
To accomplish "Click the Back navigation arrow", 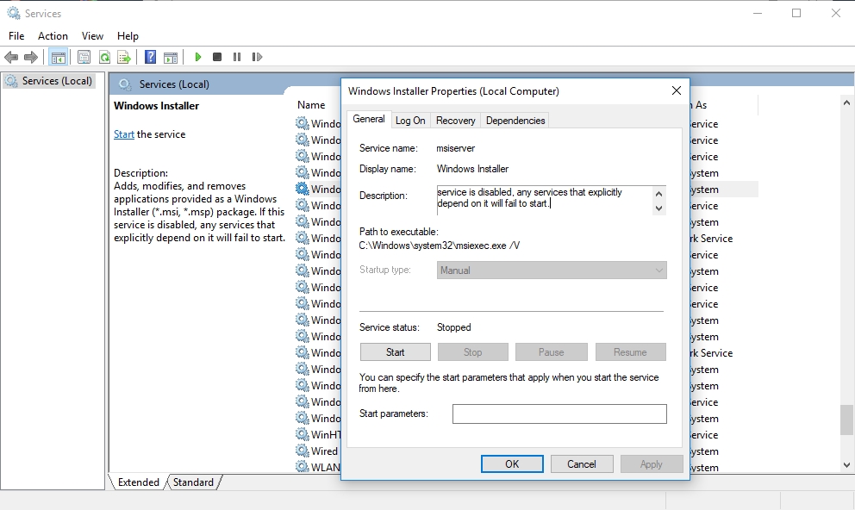I will [x=11, y=57].
